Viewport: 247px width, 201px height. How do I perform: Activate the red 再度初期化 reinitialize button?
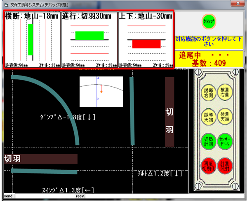[x=208, y=166]
